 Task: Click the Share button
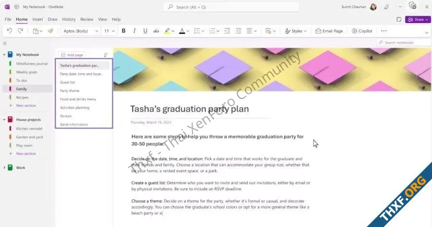tap(417, 19)
